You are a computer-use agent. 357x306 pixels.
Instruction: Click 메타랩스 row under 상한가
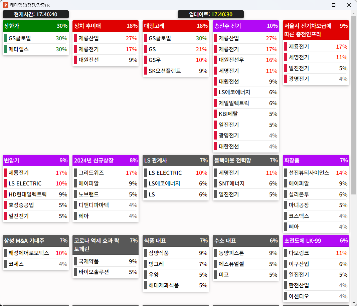click(36, 49)
